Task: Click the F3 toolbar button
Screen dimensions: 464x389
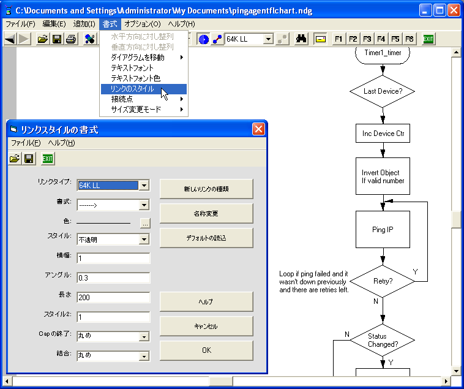Action: tap(367, 39)
